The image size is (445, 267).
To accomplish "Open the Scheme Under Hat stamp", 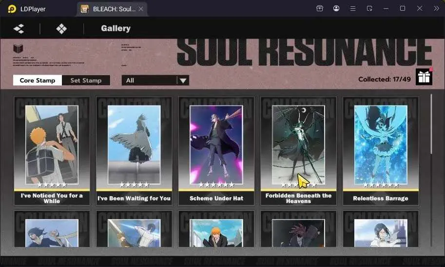I will click(216, 151).
